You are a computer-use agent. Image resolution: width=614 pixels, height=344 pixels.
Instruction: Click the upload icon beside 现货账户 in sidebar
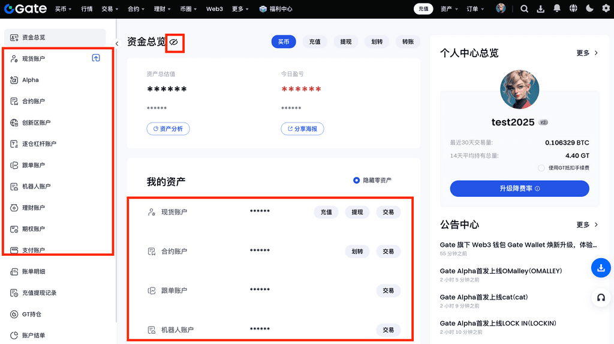(96, 58)
